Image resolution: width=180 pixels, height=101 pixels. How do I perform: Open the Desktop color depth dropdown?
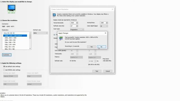point(11,76)
